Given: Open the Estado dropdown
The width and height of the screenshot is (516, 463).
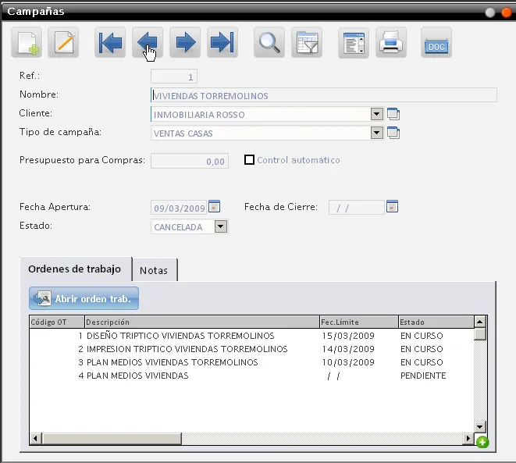Looking at the screenshot, I should pyautogui.click(x=221, y=226).
